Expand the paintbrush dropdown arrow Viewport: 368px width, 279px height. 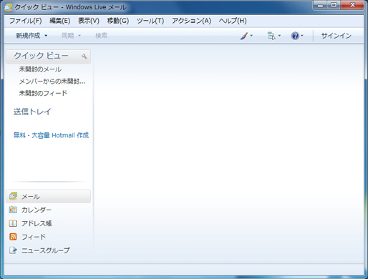251,36
